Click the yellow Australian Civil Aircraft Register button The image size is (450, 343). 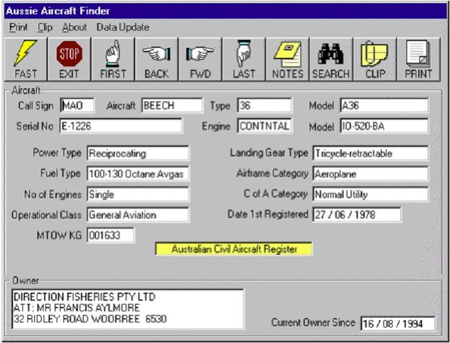pos(233,249)
